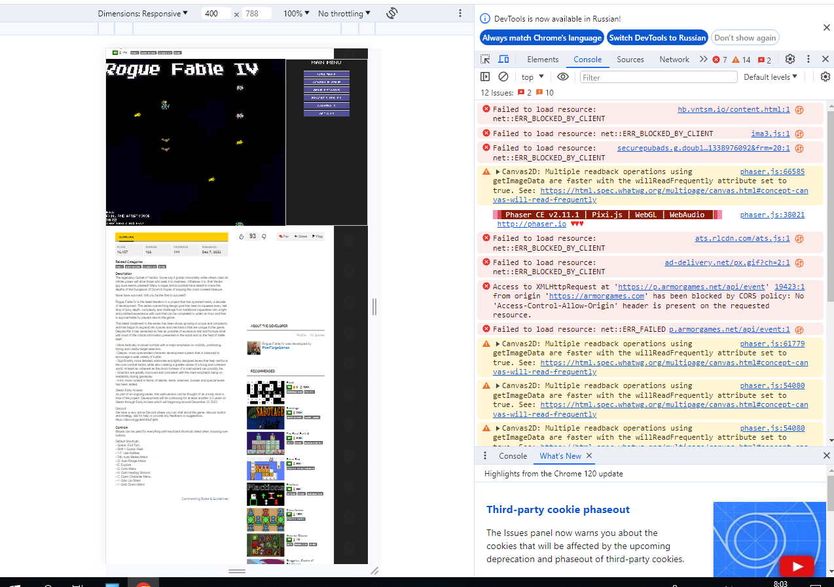
Task: Open the hb.vntsm.io/content.html:1 source link
Action: 733,109
